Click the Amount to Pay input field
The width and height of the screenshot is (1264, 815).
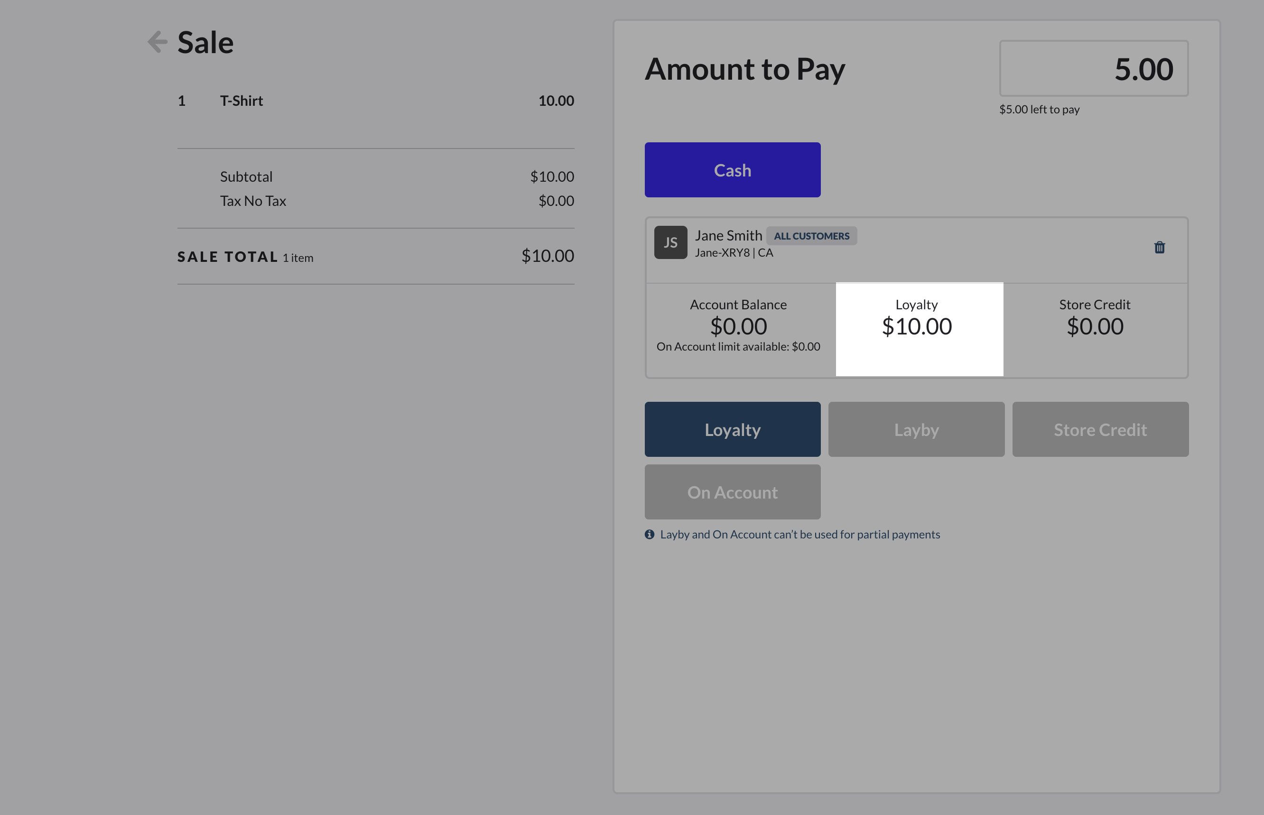tap(1093, 69)
